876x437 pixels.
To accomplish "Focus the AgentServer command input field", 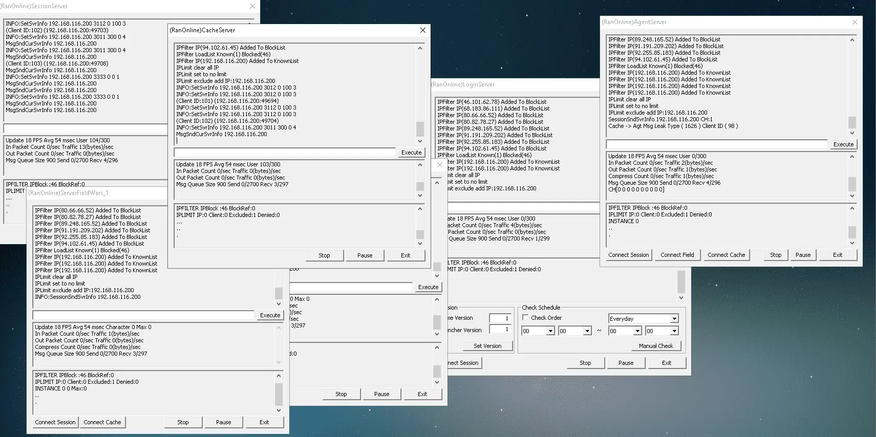I will pyautogui.click(x=717, y=144).
